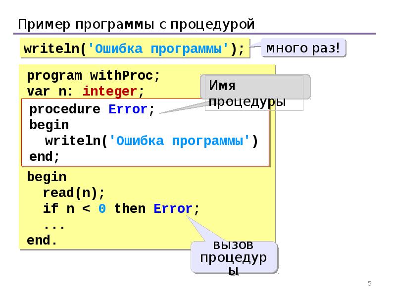396x297 pixels.
Task: Select the "read(n);" statement
Action: (74, 193)
